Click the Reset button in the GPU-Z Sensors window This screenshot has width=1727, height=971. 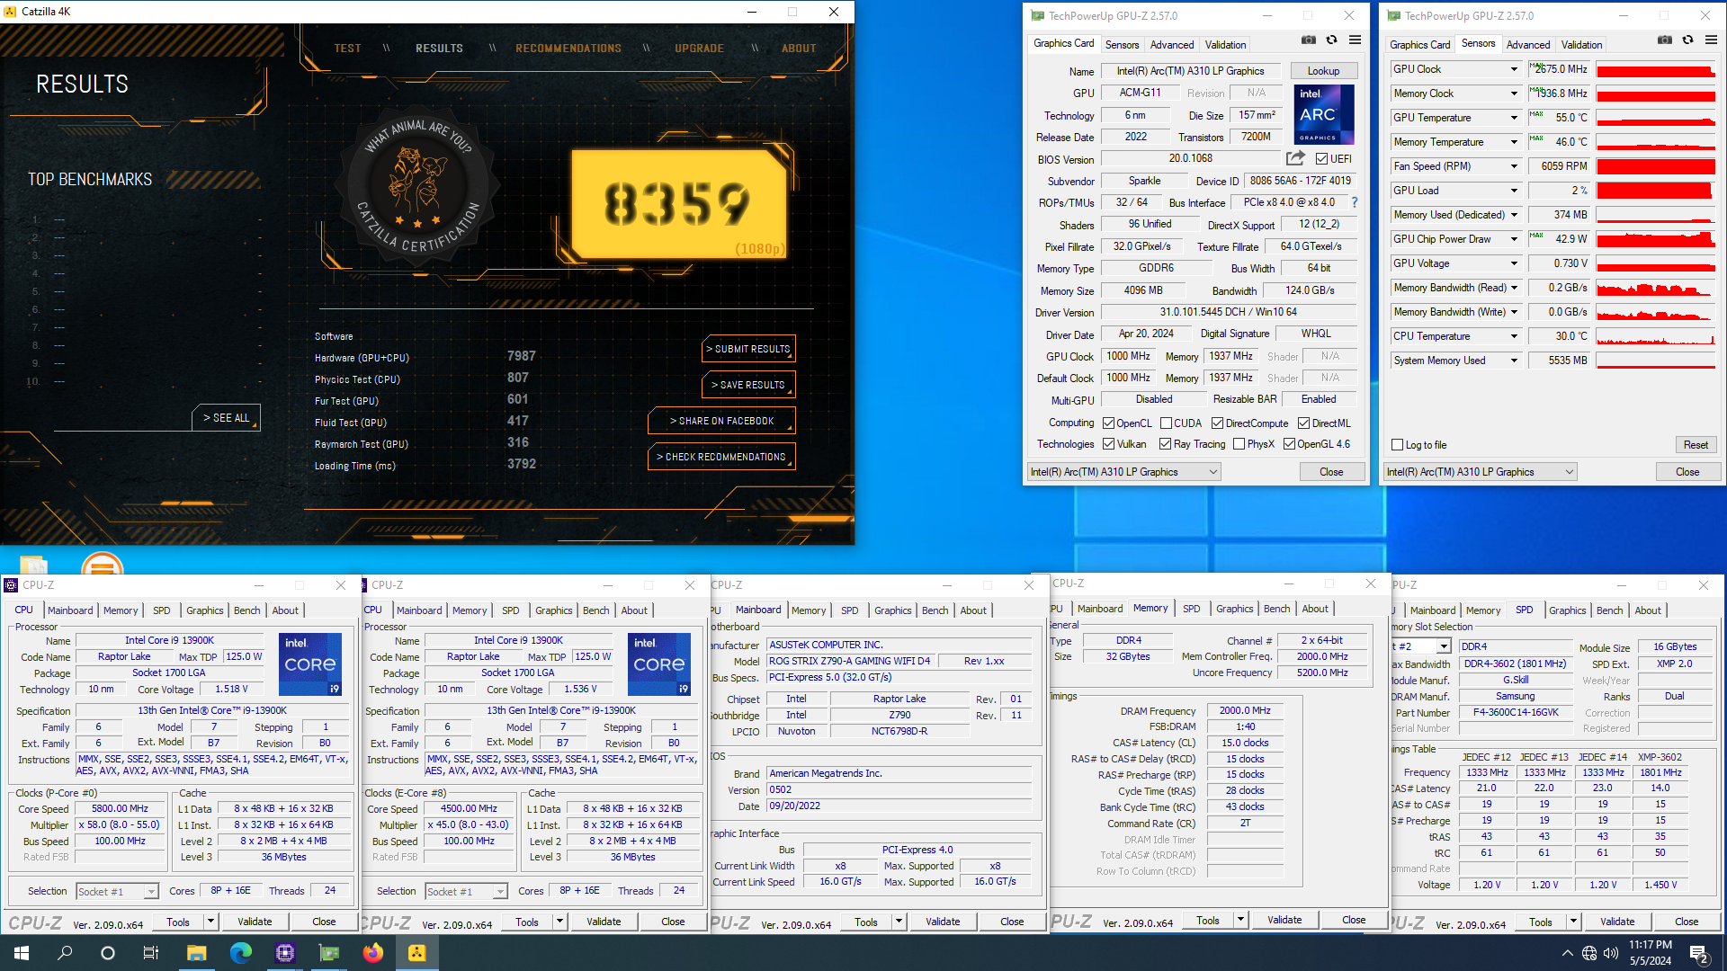tap(1696, 445)
